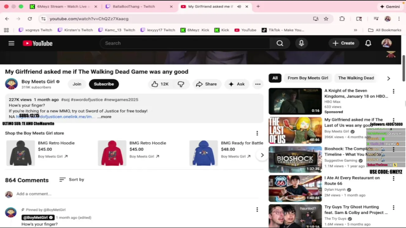406x228 pixels.
Task: Reload the page
Action: pyautogui.click(x=30, y=19)
